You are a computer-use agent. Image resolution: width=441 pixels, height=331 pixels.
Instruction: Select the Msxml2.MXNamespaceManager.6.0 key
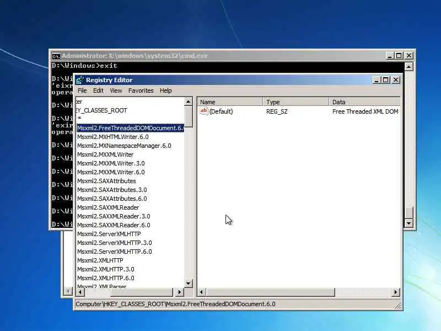click(124, 146)
